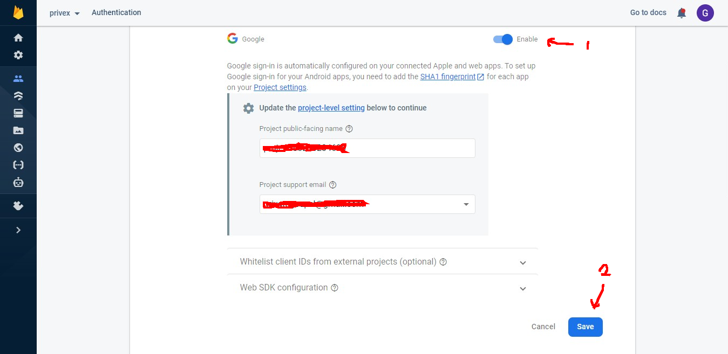728x354 pixels.
Task: Expand Whitelist client IDs section
Action: (x=522, y=262)
